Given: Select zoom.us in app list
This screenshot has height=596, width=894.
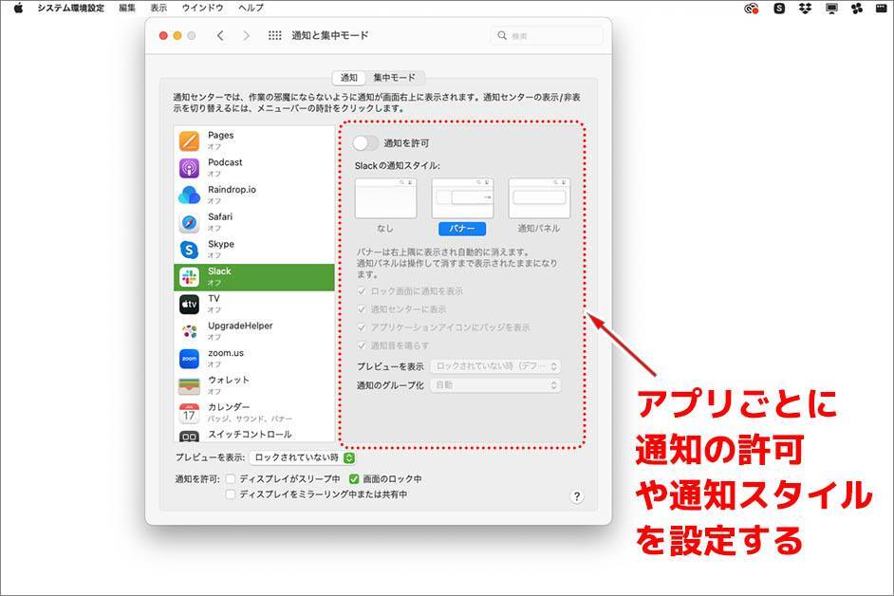Looking at the screenshot, I should click(x=254, y=359).
